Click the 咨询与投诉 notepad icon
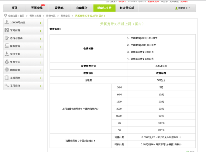The image size is (206, 152). (7, 38)
